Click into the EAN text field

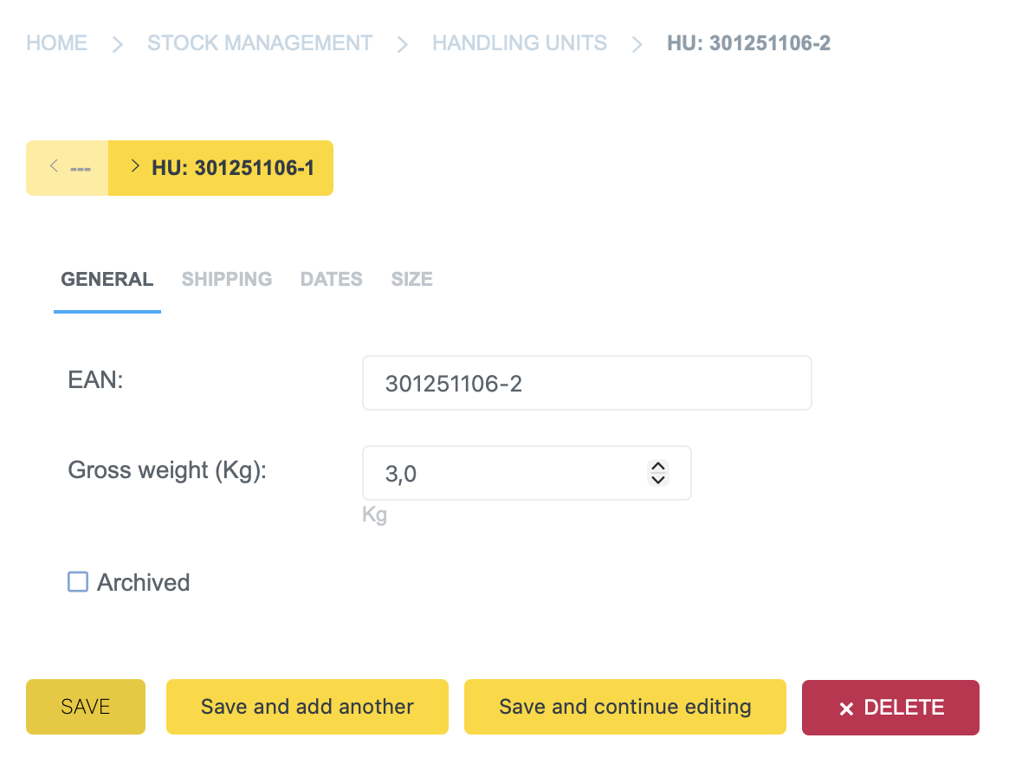[586, 383]
